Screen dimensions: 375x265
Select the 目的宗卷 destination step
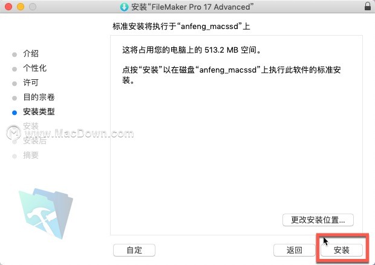(39, 97)
